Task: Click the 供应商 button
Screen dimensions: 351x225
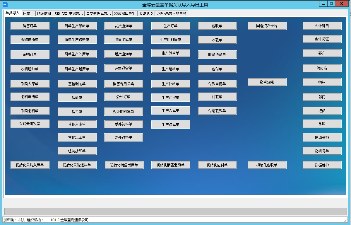Action: [x=322, y=68]
